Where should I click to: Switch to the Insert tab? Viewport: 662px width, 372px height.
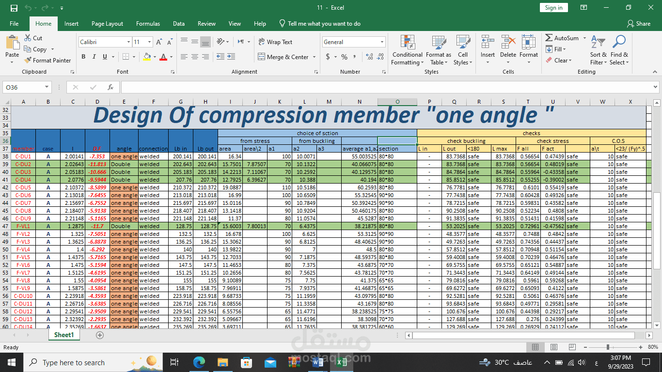point(71,23)
